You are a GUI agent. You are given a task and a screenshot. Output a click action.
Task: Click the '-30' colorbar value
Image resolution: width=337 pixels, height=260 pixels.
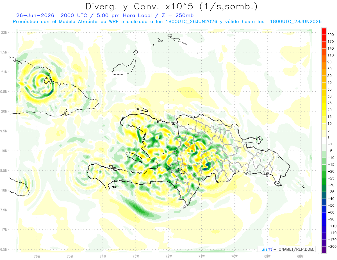pos(331,185)
